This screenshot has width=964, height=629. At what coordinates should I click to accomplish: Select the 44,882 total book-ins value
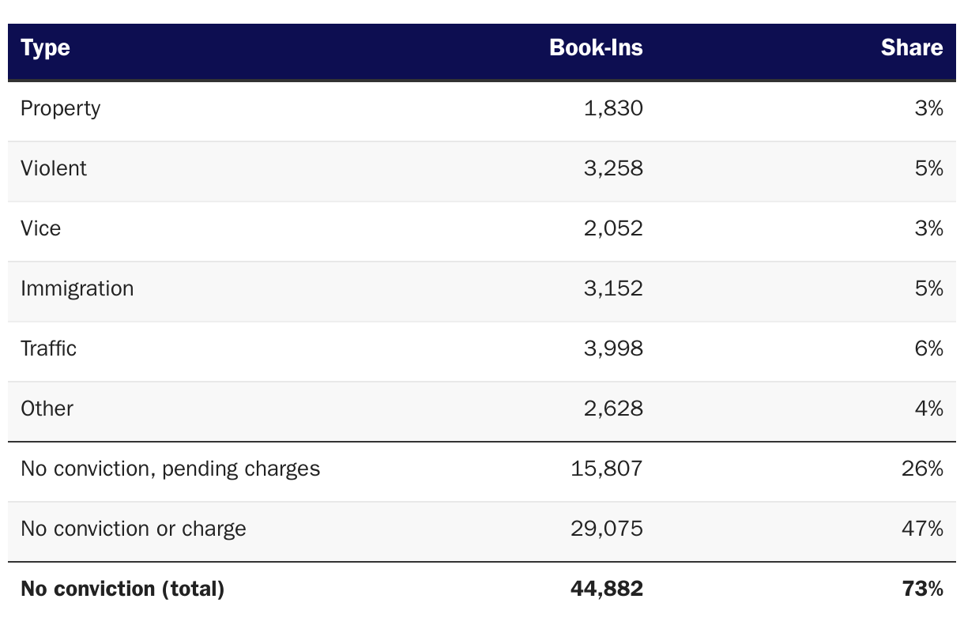606,589
